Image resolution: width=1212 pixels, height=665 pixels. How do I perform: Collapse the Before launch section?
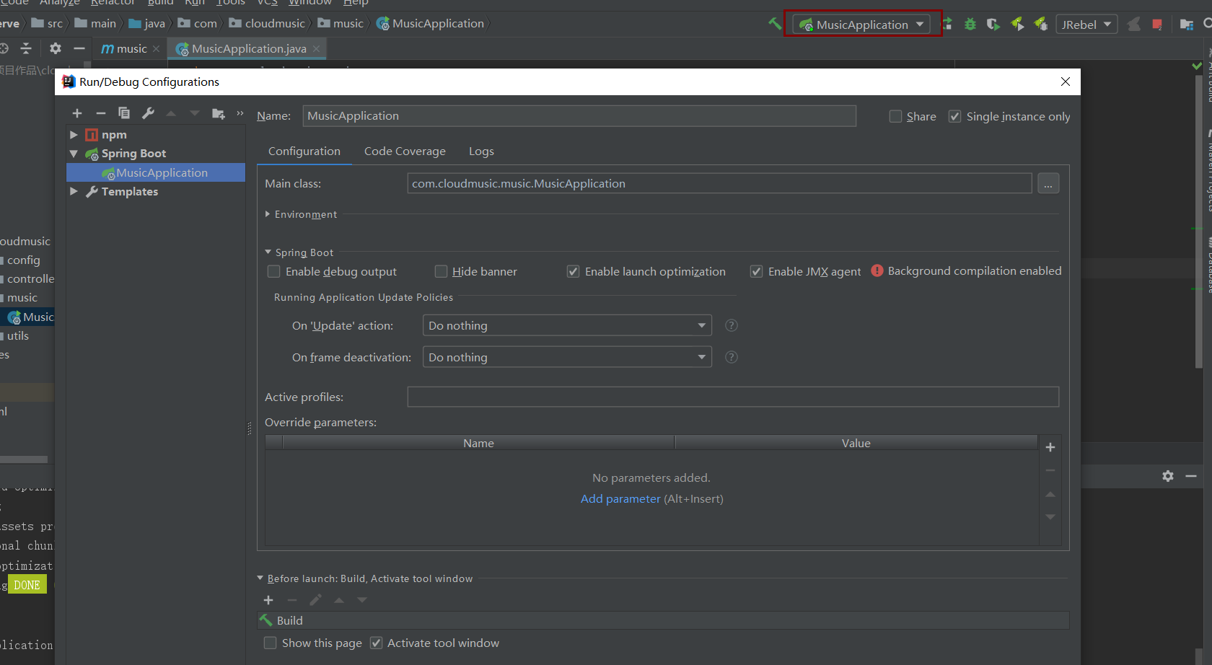coord(260,578)
